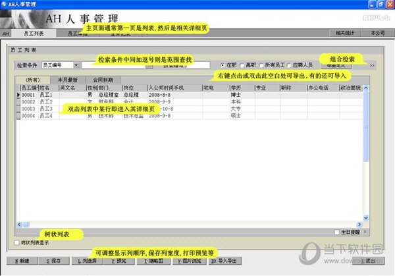Click the P 预览 button
395x276 pixels.
point(118,261)
